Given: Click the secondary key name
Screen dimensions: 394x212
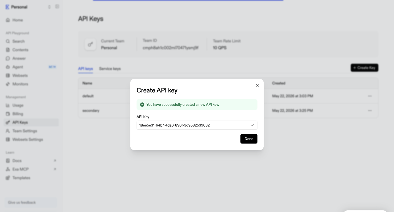Looking at the screenshot, I should (91, 111).
